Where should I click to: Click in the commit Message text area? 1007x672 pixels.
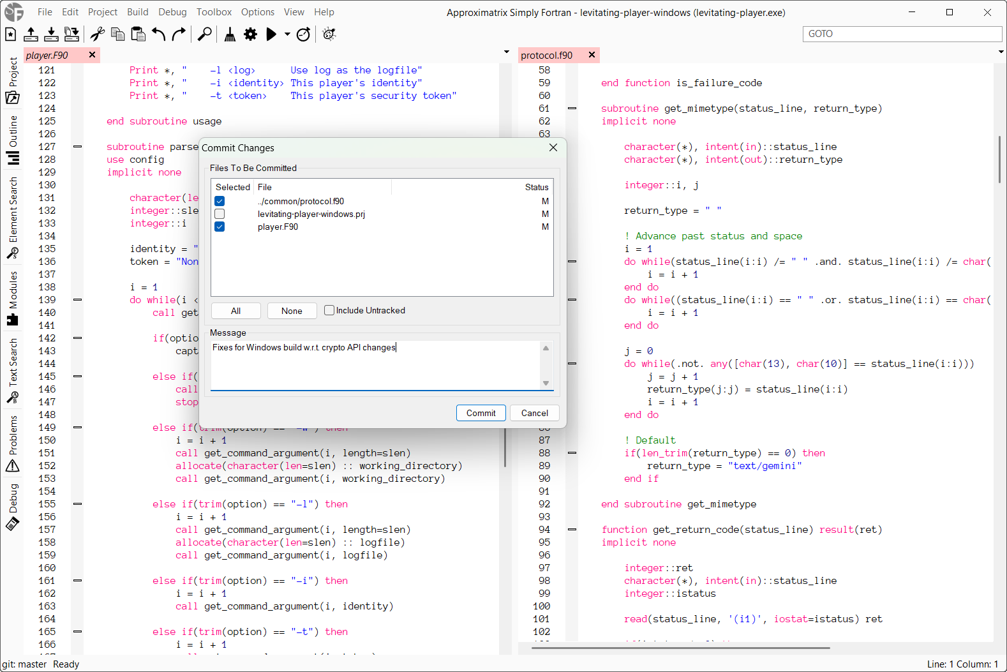tap(375, 364)
